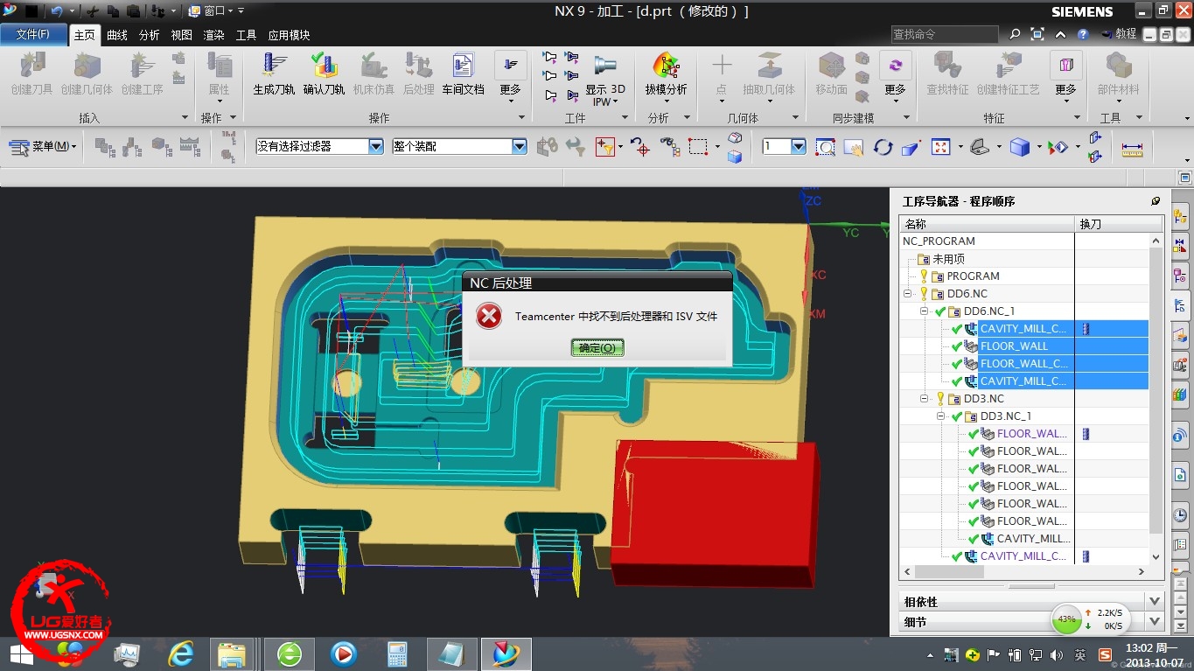Viewport: 1194px width, 671px height.
Task: Click 创建几何体 create geometry icon
Action: click(87, 73)
